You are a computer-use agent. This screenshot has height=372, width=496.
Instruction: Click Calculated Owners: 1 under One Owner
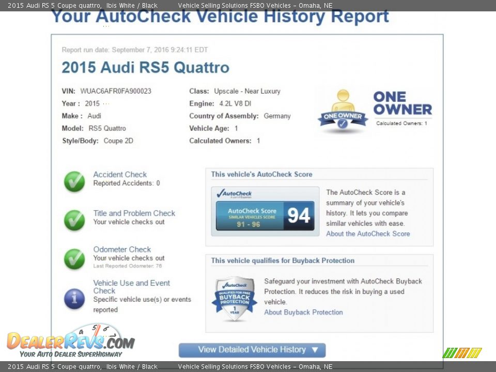402,123
